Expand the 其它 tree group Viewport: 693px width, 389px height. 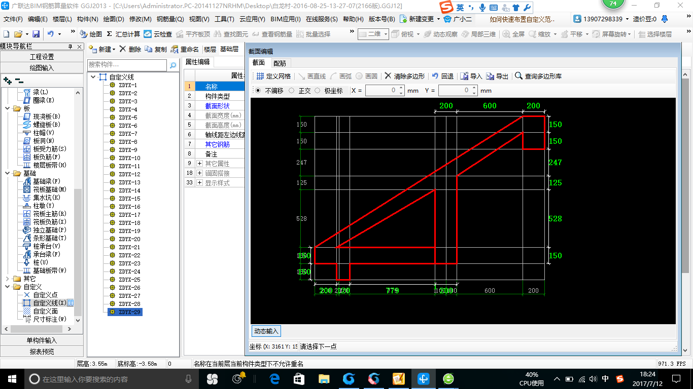7,279
